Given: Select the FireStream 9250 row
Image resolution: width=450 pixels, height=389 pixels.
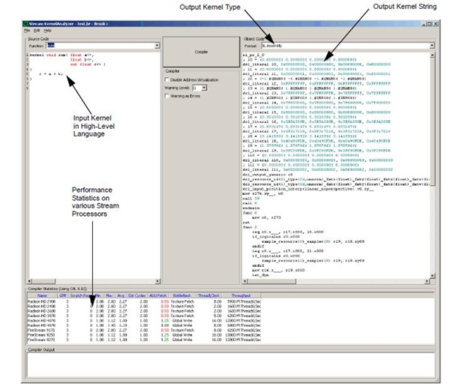Looking at the screenshot, I should click(x=144, y=335).
